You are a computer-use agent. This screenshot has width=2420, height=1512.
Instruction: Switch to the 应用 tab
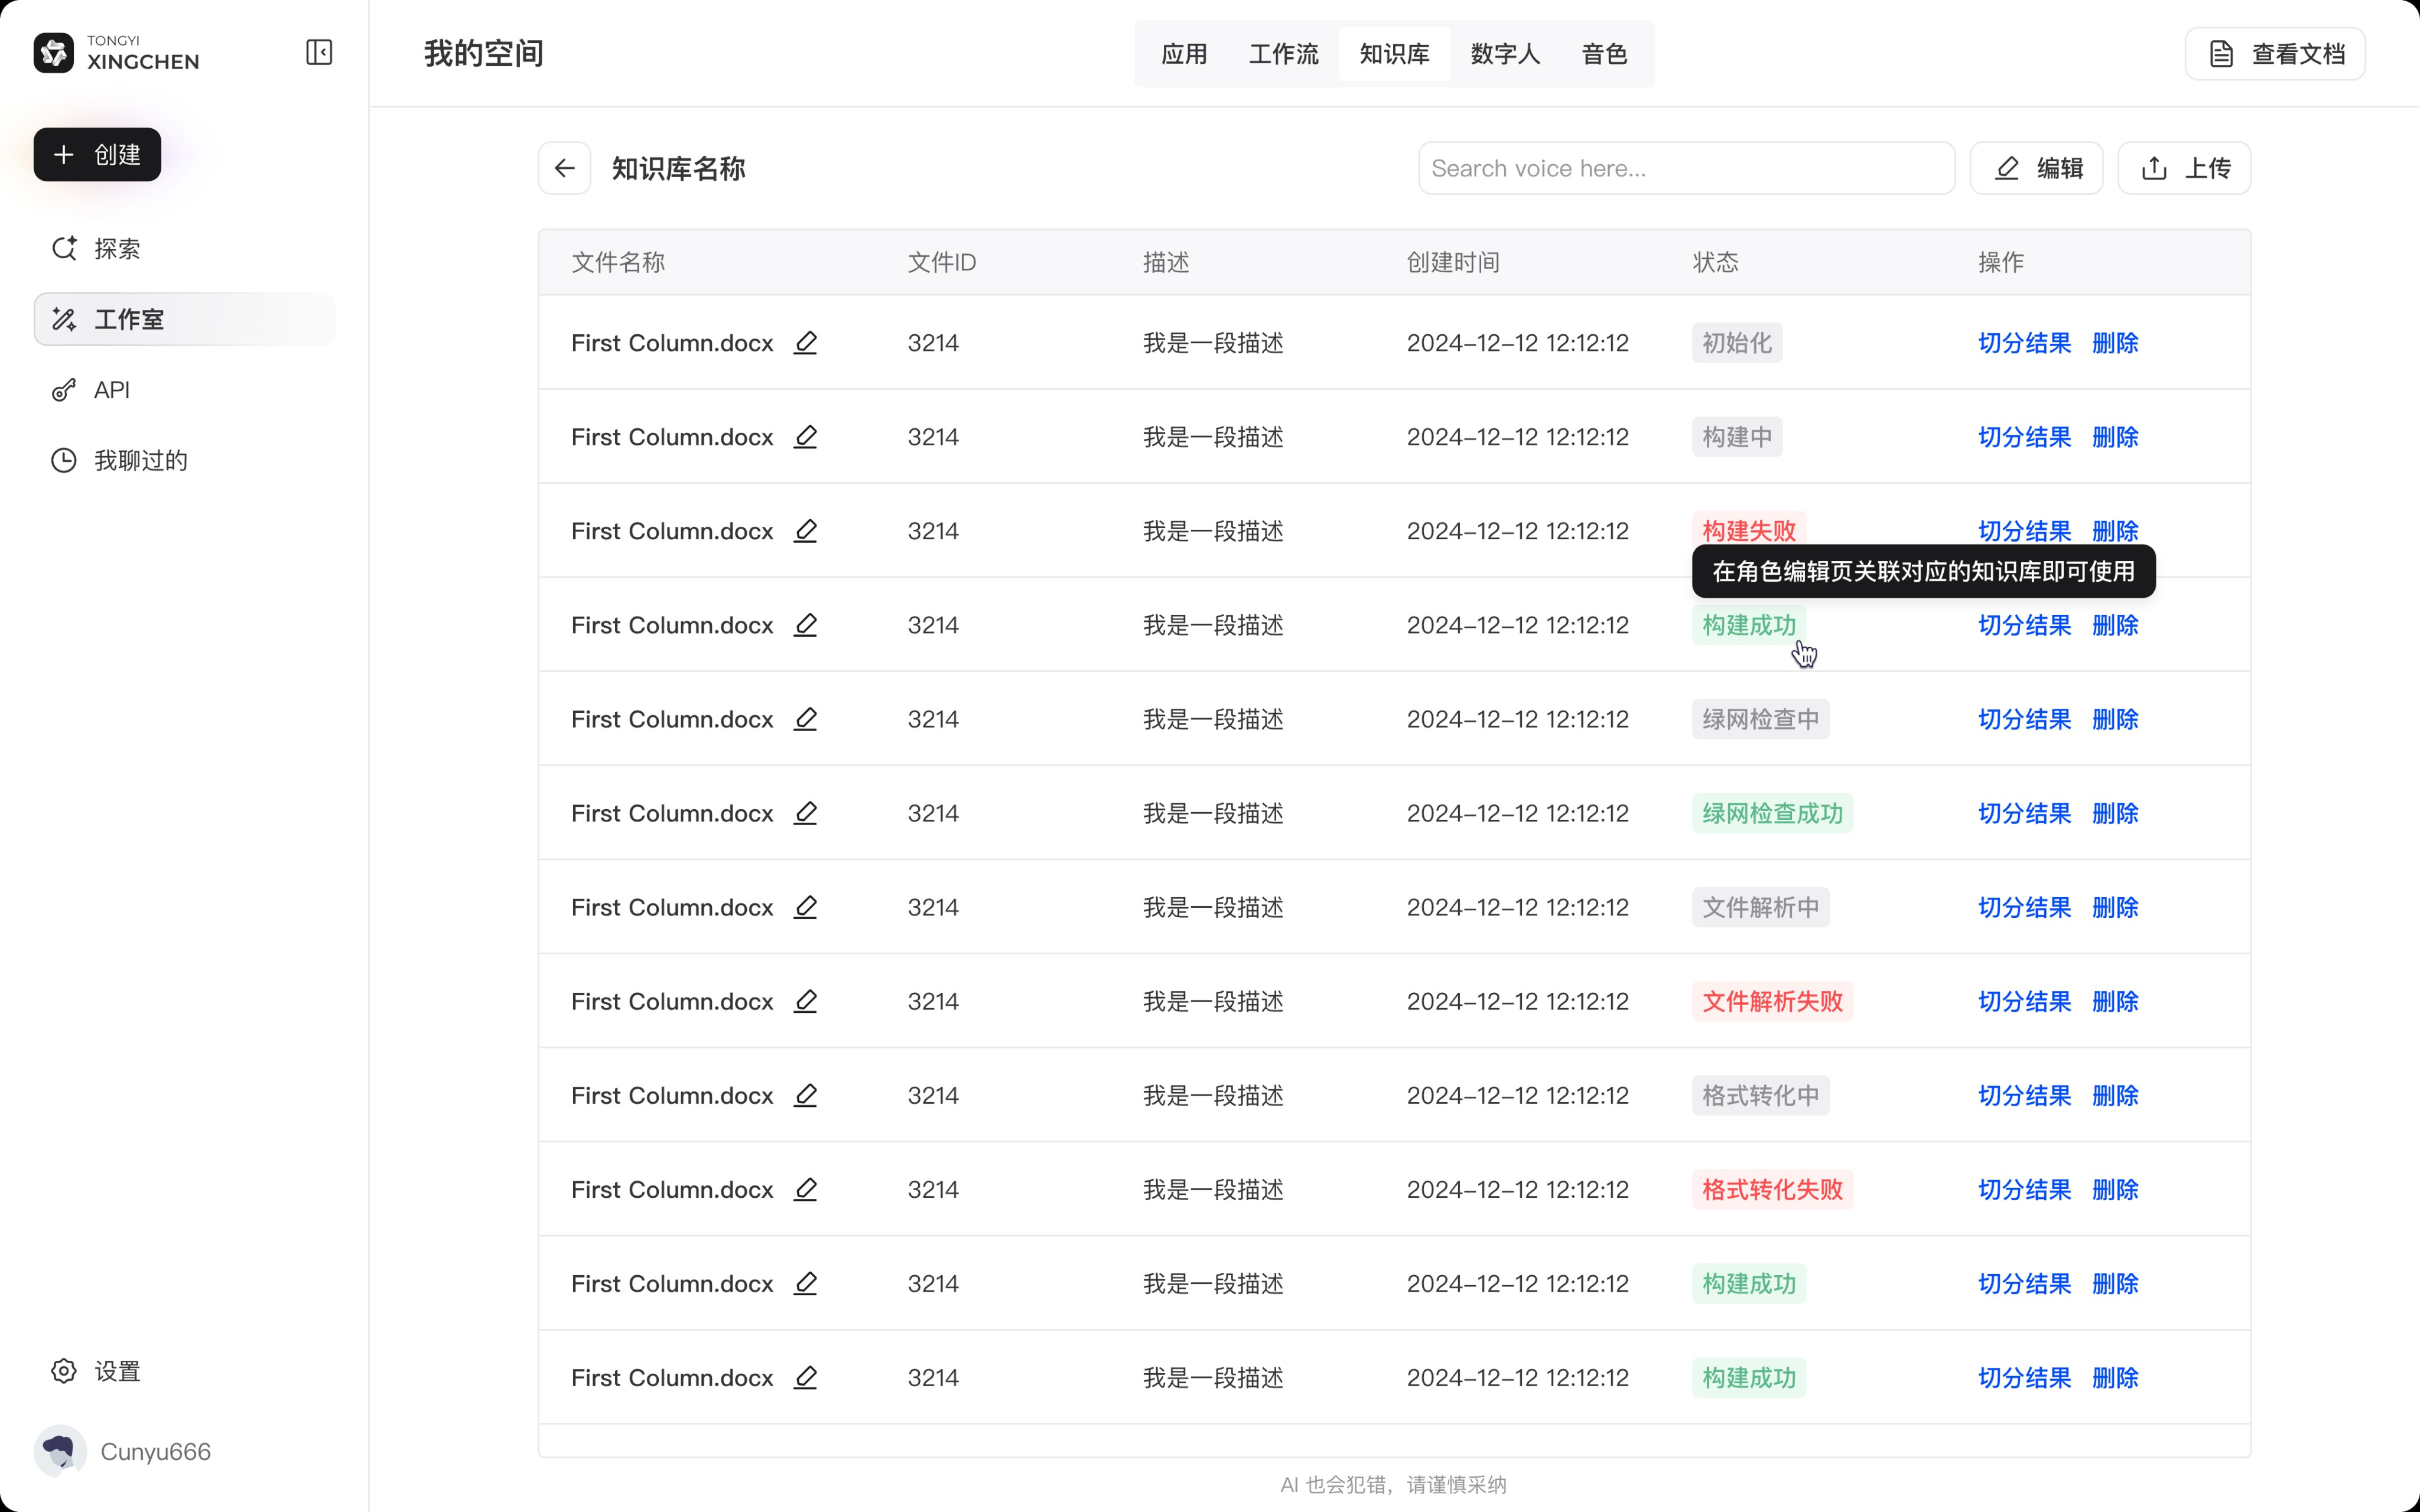pyautogui.click(x=1184, y=54)
